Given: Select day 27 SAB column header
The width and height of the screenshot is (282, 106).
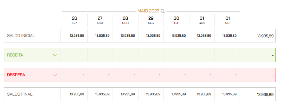Looking at the screenshot, I should click(100, 20).
